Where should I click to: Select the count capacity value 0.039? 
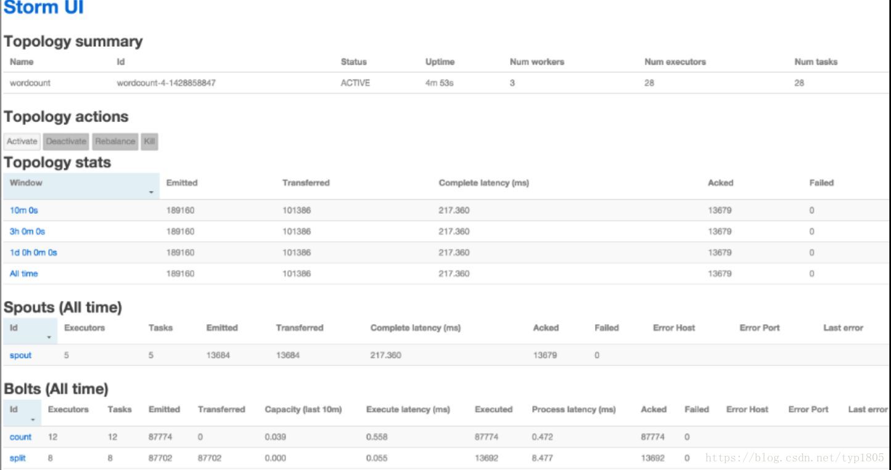click(x=275, y=437)
